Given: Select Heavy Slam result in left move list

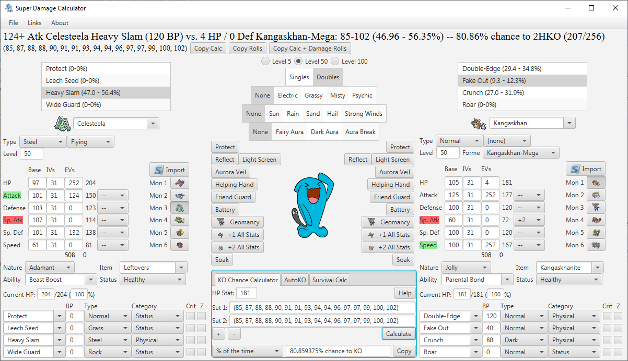Looking at the screenshot, I should tap(106, 93).
